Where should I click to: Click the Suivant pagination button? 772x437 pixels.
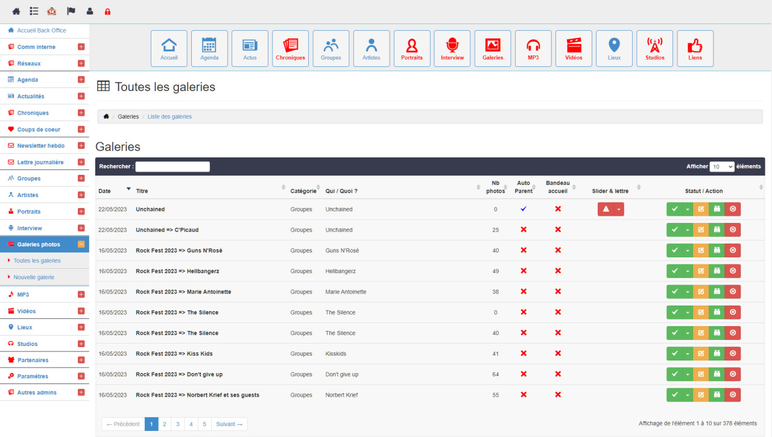point(229,424)
